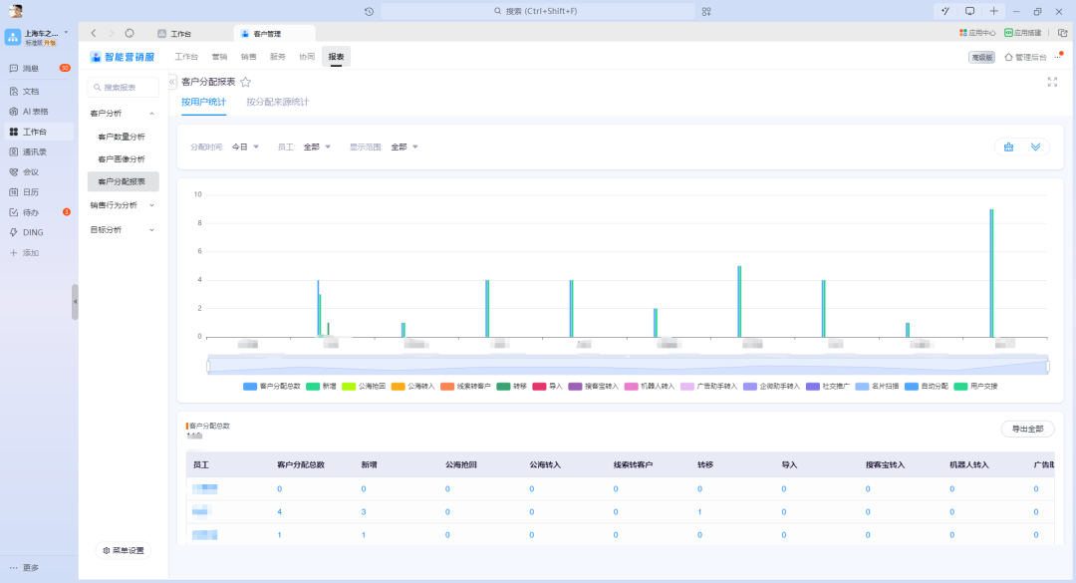Toggle 用户交接 series in chart legend

tap(975, 386)
